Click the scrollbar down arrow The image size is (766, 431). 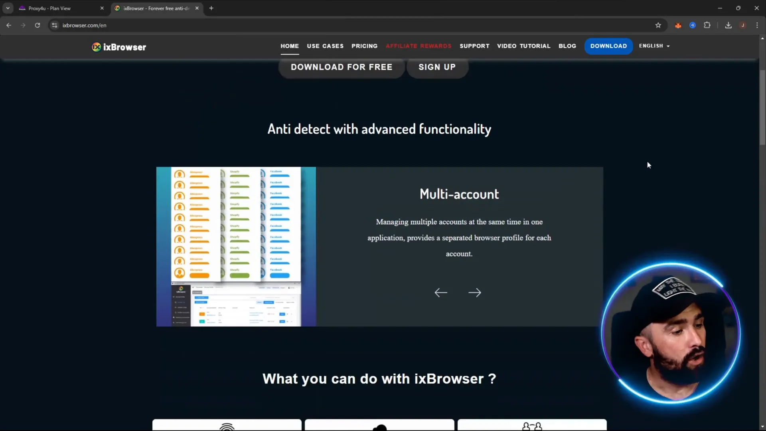point(762,427)
